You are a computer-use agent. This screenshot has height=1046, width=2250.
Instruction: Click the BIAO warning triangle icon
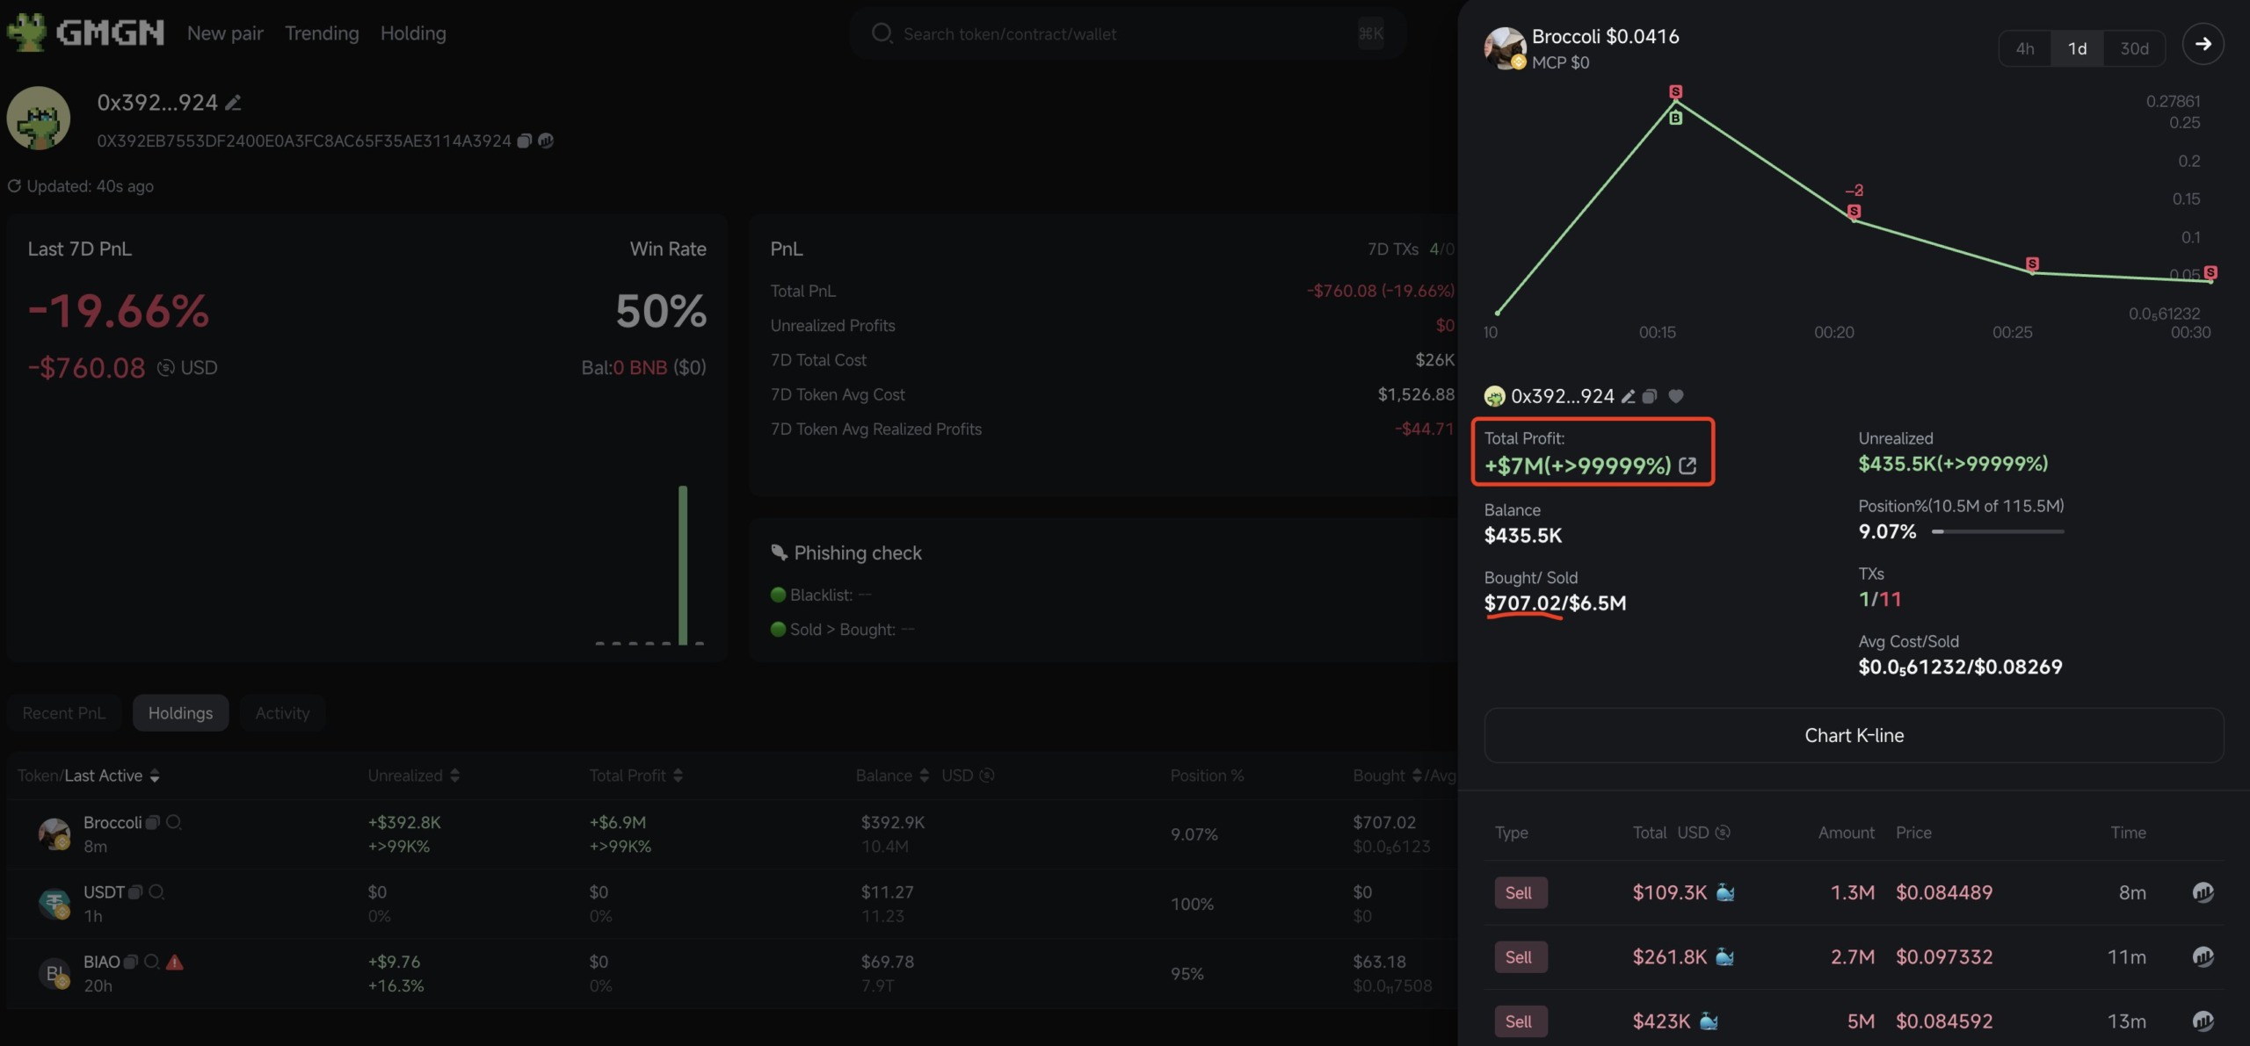[x=175, y=962]
